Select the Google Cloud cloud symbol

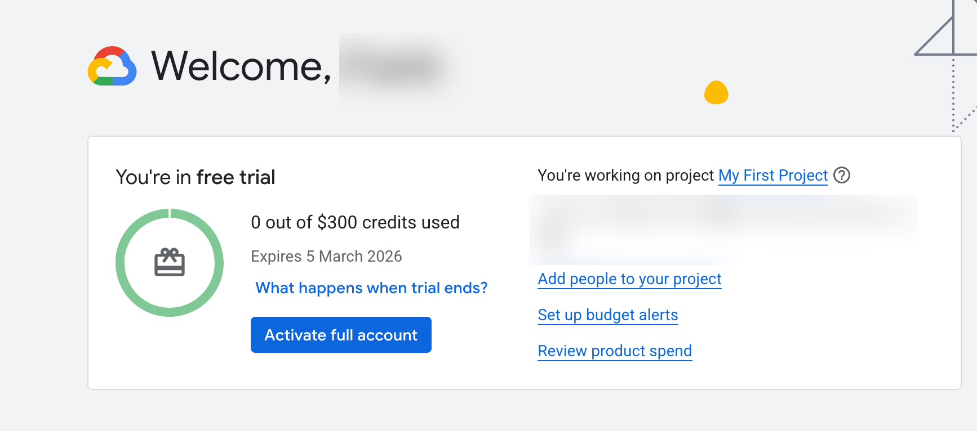pos(113,66)
